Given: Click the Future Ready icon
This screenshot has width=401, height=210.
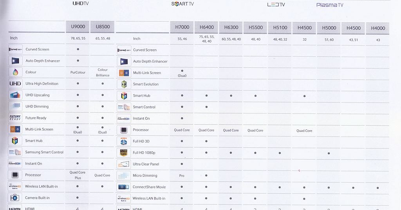Looking at the screenshot, I should pos(15,118).
